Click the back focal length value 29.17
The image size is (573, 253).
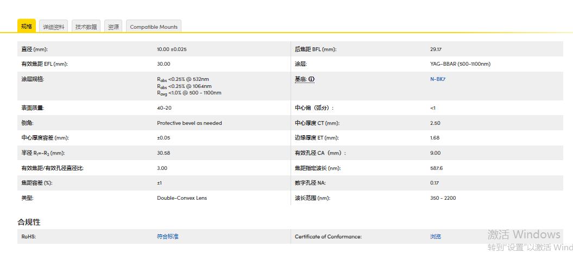(436, 49)
